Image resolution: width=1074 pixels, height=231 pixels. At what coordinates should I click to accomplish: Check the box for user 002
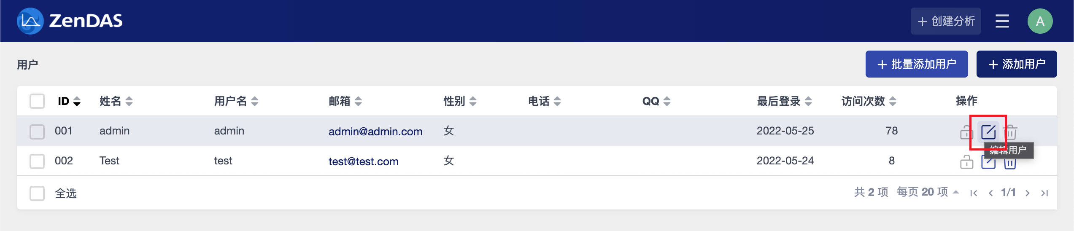point(37,161)
